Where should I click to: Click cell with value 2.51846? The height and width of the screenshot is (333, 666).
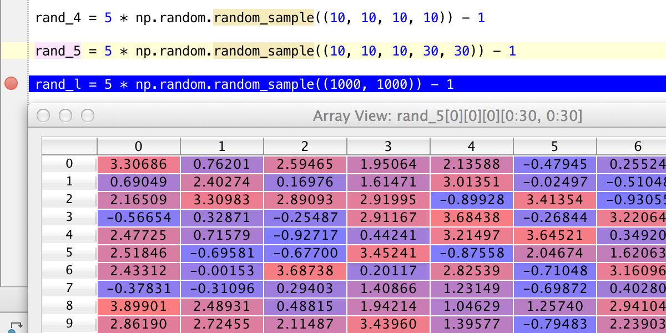(139, 253)
